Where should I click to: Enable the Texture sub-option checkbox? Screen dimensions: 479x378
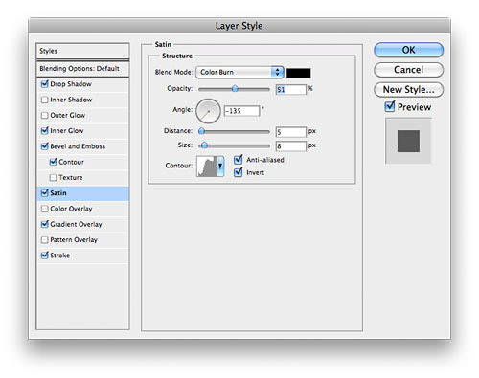pos(54,178)
